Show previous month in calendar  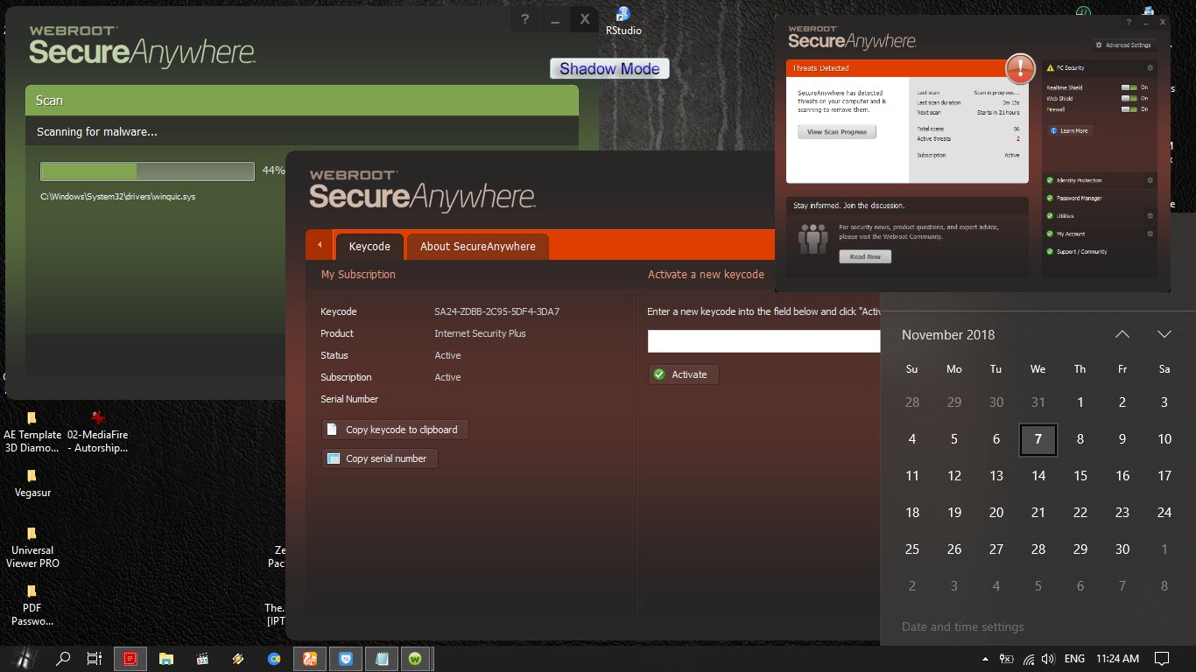tap(1122, 334)
